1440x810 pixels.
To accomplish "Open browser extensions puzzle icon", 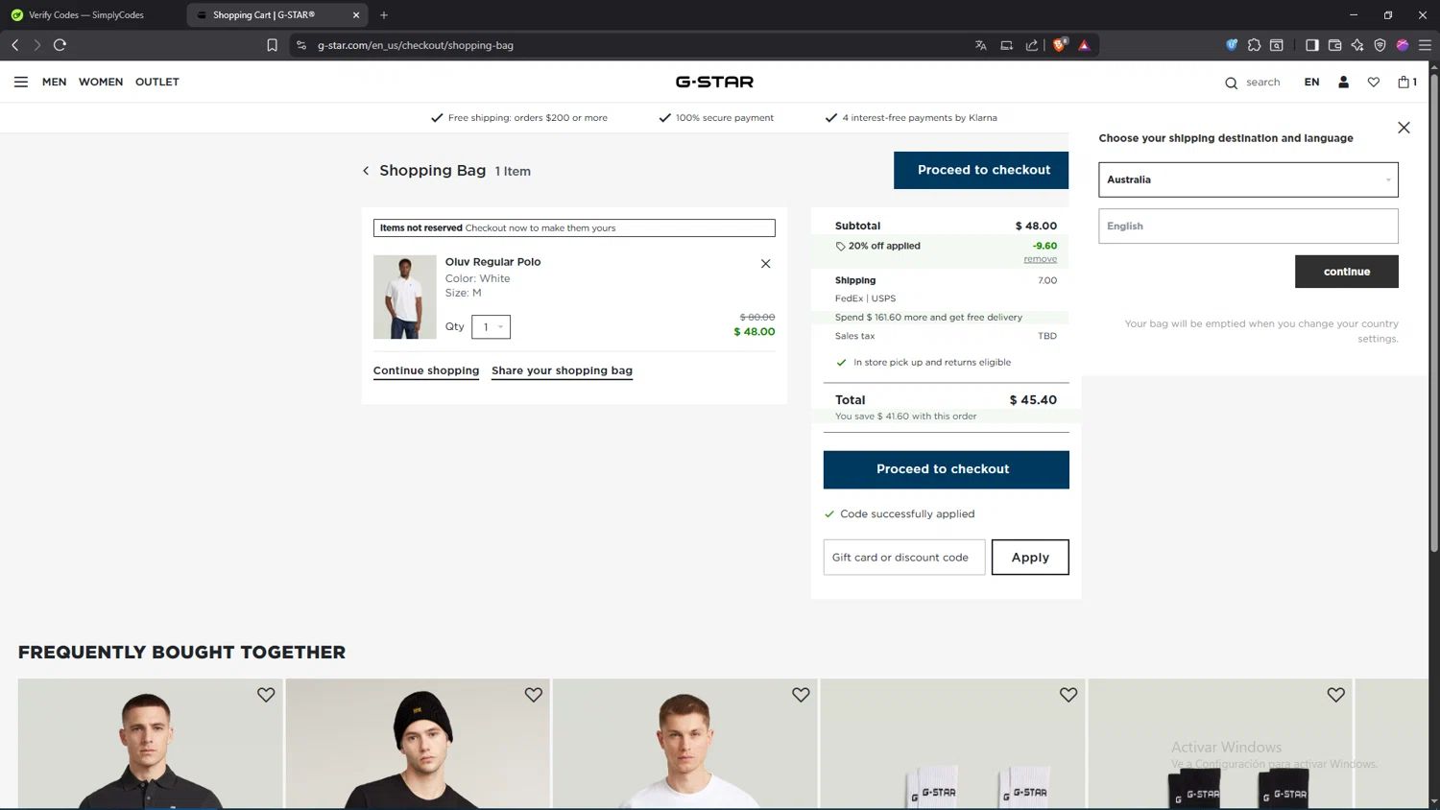I will 1254,45.
